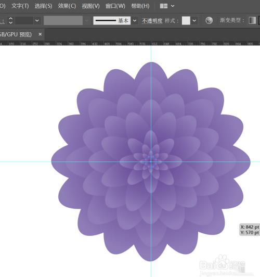
Task: Open the 选择(S) menu
Action: (x=43, y=6)
